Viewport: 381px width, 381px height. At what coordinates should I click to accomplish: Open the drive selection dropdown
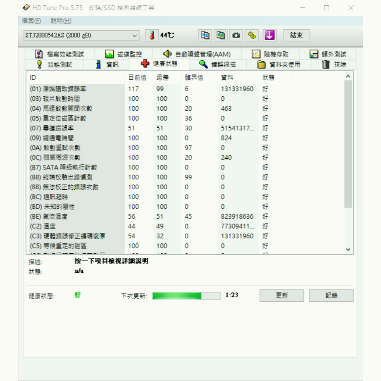(76, 36)
